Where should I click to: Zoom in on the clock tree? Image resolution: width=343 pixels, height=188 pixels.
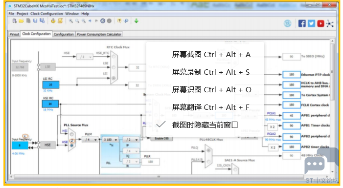[71, 21]
